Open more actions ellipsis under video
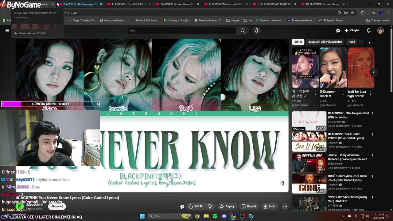393x221 pixels. [x=285, y=206]
